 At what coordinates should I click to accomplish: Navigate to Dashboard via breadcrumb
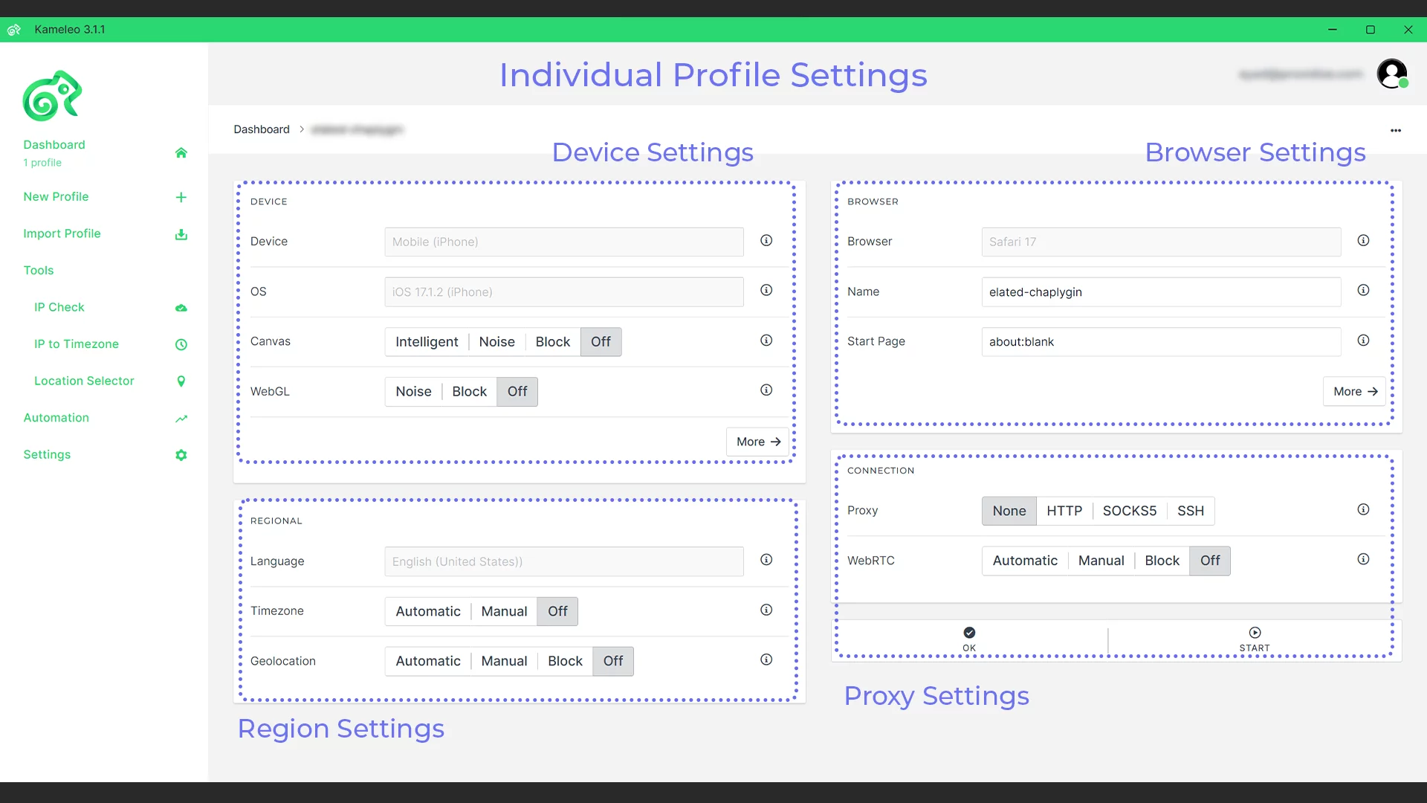pos(262,129)
